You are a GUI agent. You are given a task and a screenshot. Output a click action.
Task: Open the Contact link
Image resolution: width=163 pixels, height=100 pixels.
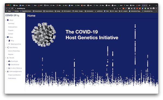tap(11, 34)
